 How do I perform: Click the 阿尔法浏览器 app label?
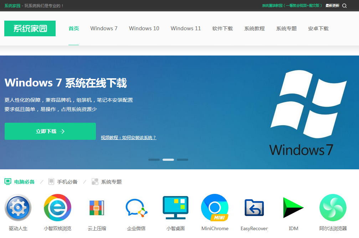tap(333, 228)
